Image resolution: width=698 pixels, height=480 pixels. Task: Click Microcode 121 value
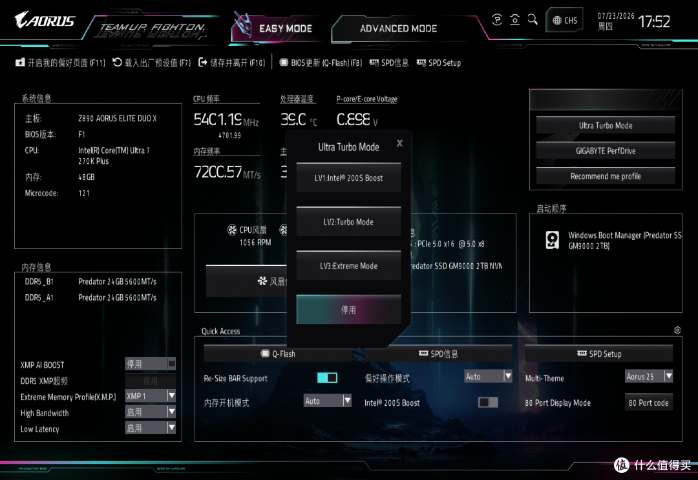(x=83, y=193)
